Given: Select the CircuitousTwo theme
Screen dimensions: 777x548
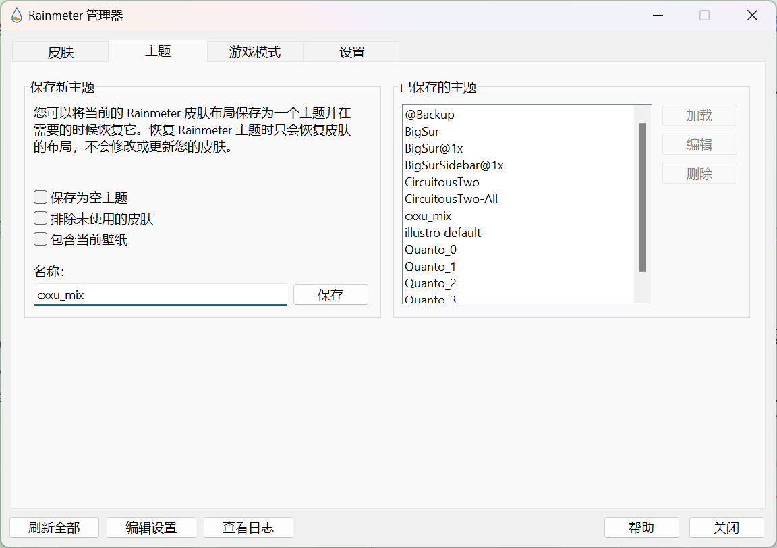Looking at the screenshot, I should (518, 182).
